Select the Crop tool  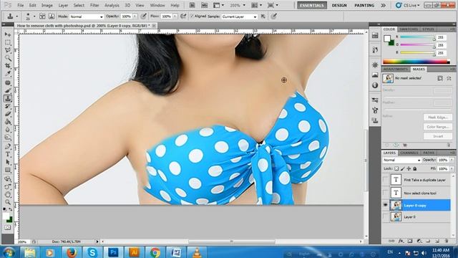[x=8, y=66]
